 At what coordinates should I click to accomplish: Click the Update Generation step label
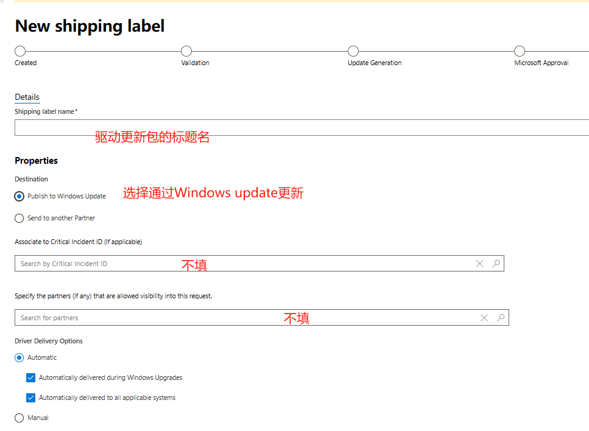click(x=375, y=63)
